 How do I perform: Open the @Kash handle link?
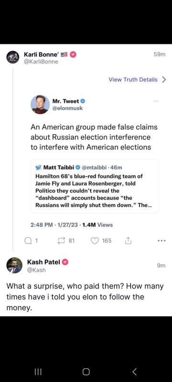(x=36, y=270)
